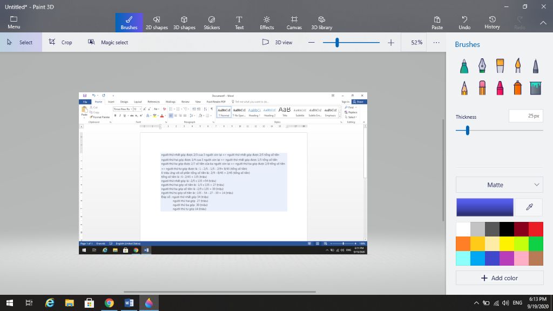Pick the green color swatch
Screen dimensions: 553x311
[x=536, y=244]
